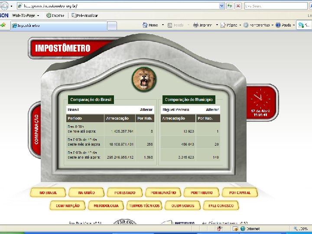Click the POR ESTADO button
Image resolution: width=312 pixels, height=234 pixels.
pos(125,192)
